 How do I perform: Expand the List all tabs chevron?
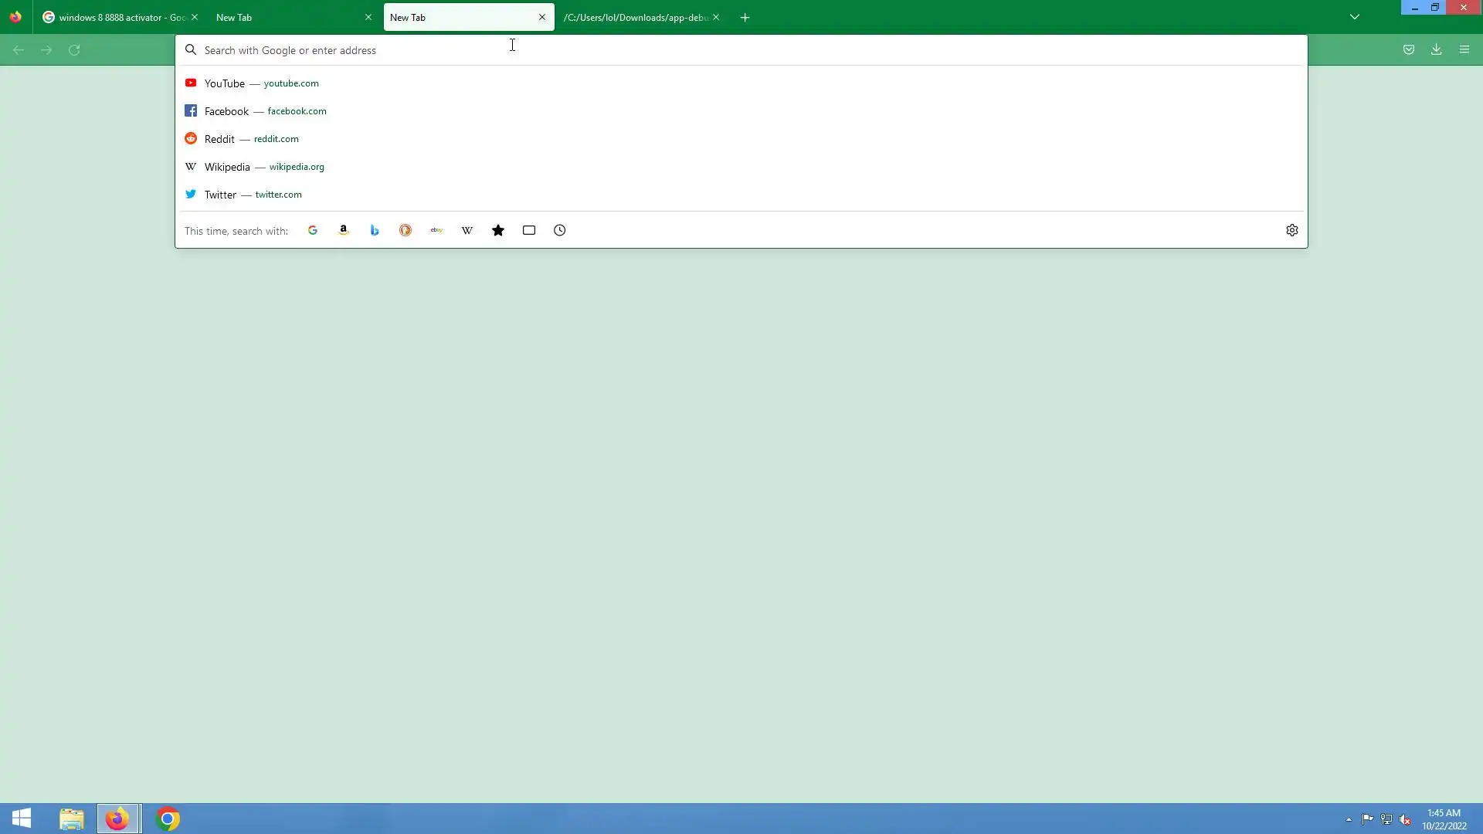tap(1355, 17)
